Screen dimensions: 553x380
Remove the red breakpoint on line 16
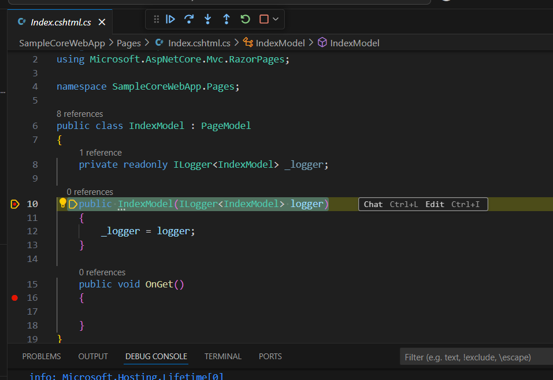[15, 298]
